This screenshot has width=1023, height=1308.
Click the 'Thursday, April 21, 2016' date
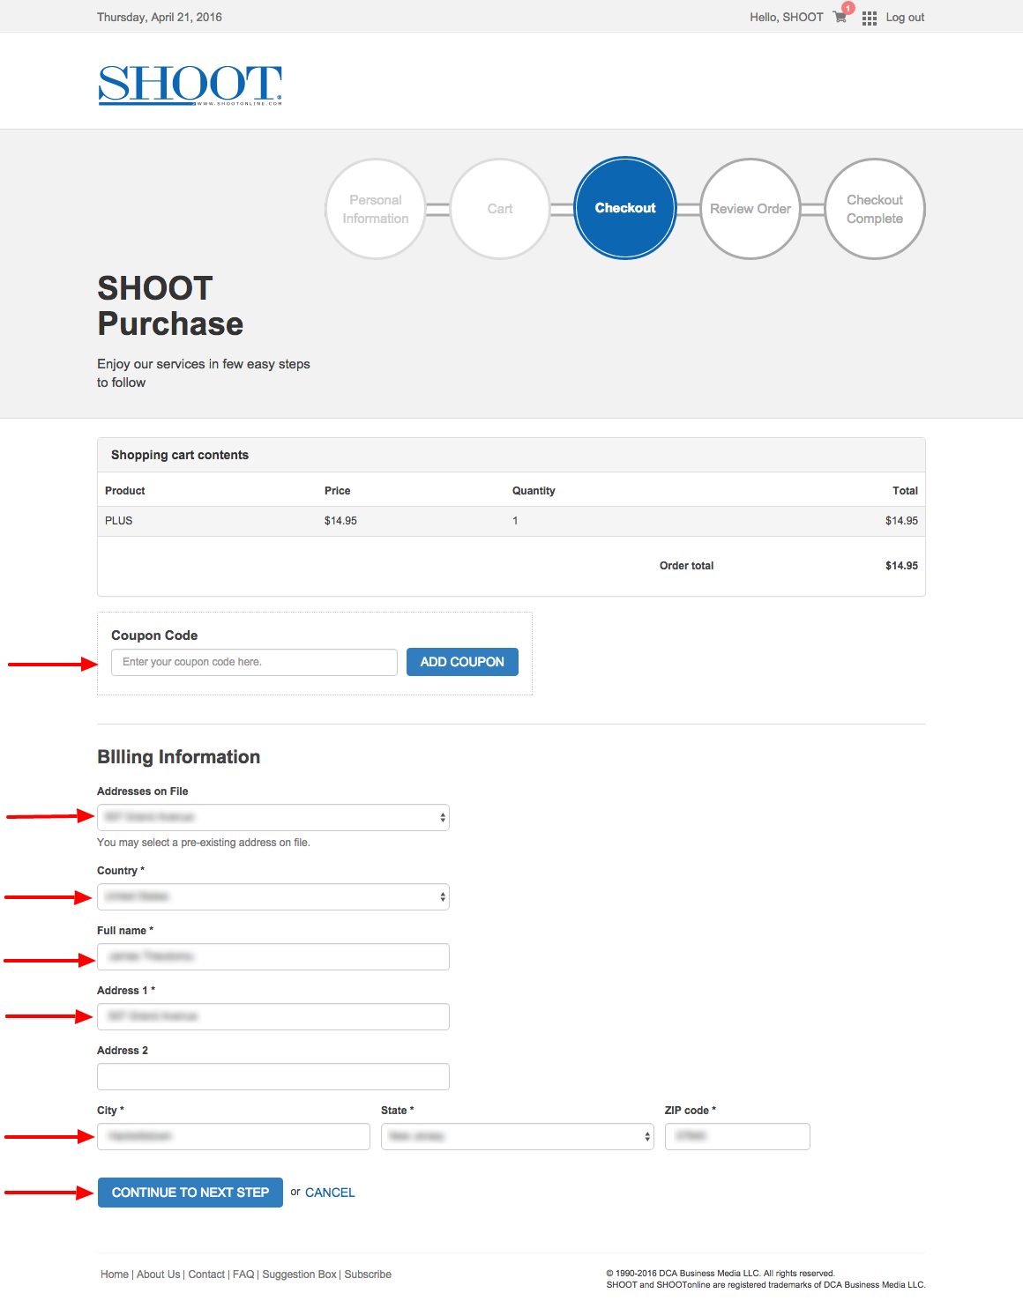[x=160, y=17]
